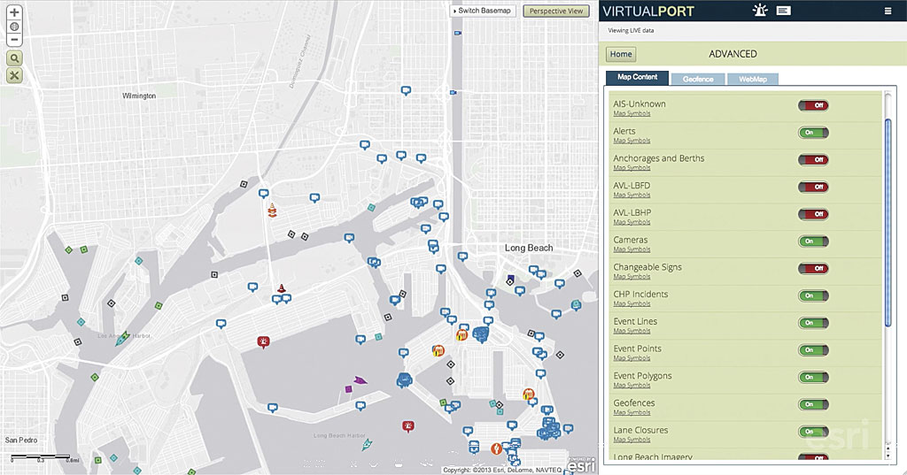
Task: Click the Home button
Action: tap(621, 54)
